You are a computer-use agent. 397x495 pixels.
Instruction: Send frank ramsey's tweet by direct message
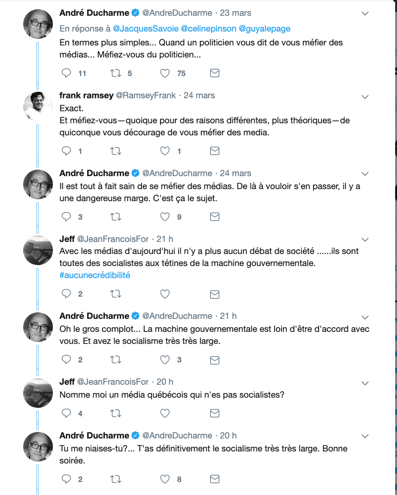click(214, 151)
